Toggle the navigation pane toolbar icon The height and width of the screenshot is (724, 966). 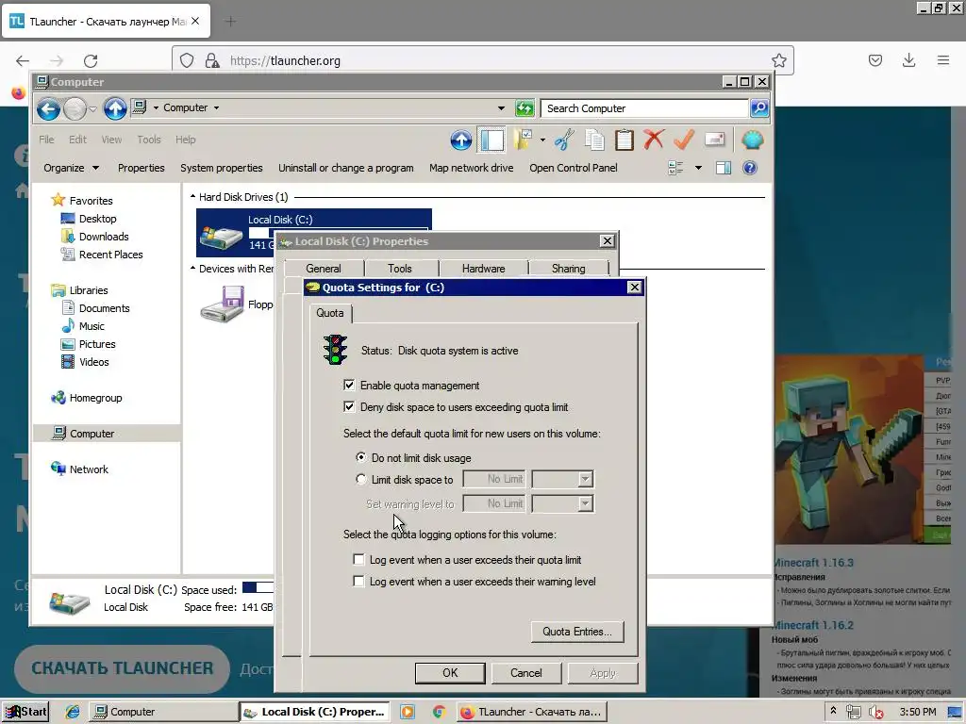[491, 140]
